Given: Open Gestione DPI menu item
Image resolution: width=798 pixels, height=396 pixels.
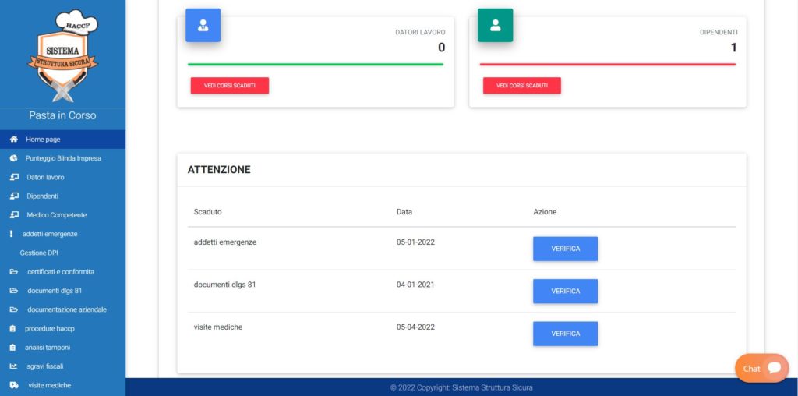Looking at the screenshot, I should pyautogui.click(x=62, y=253).
